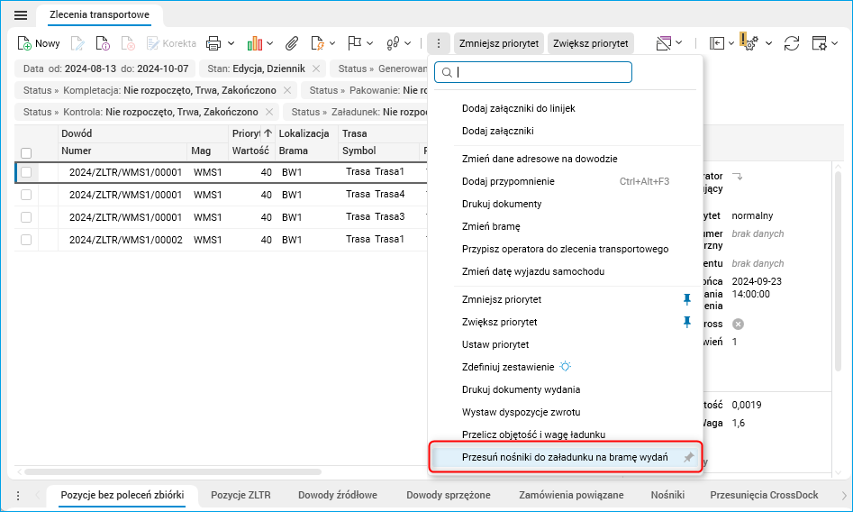853x512 pixels.
Task: Expand the gears settings dropdown arrow
Action: (768, 43)
